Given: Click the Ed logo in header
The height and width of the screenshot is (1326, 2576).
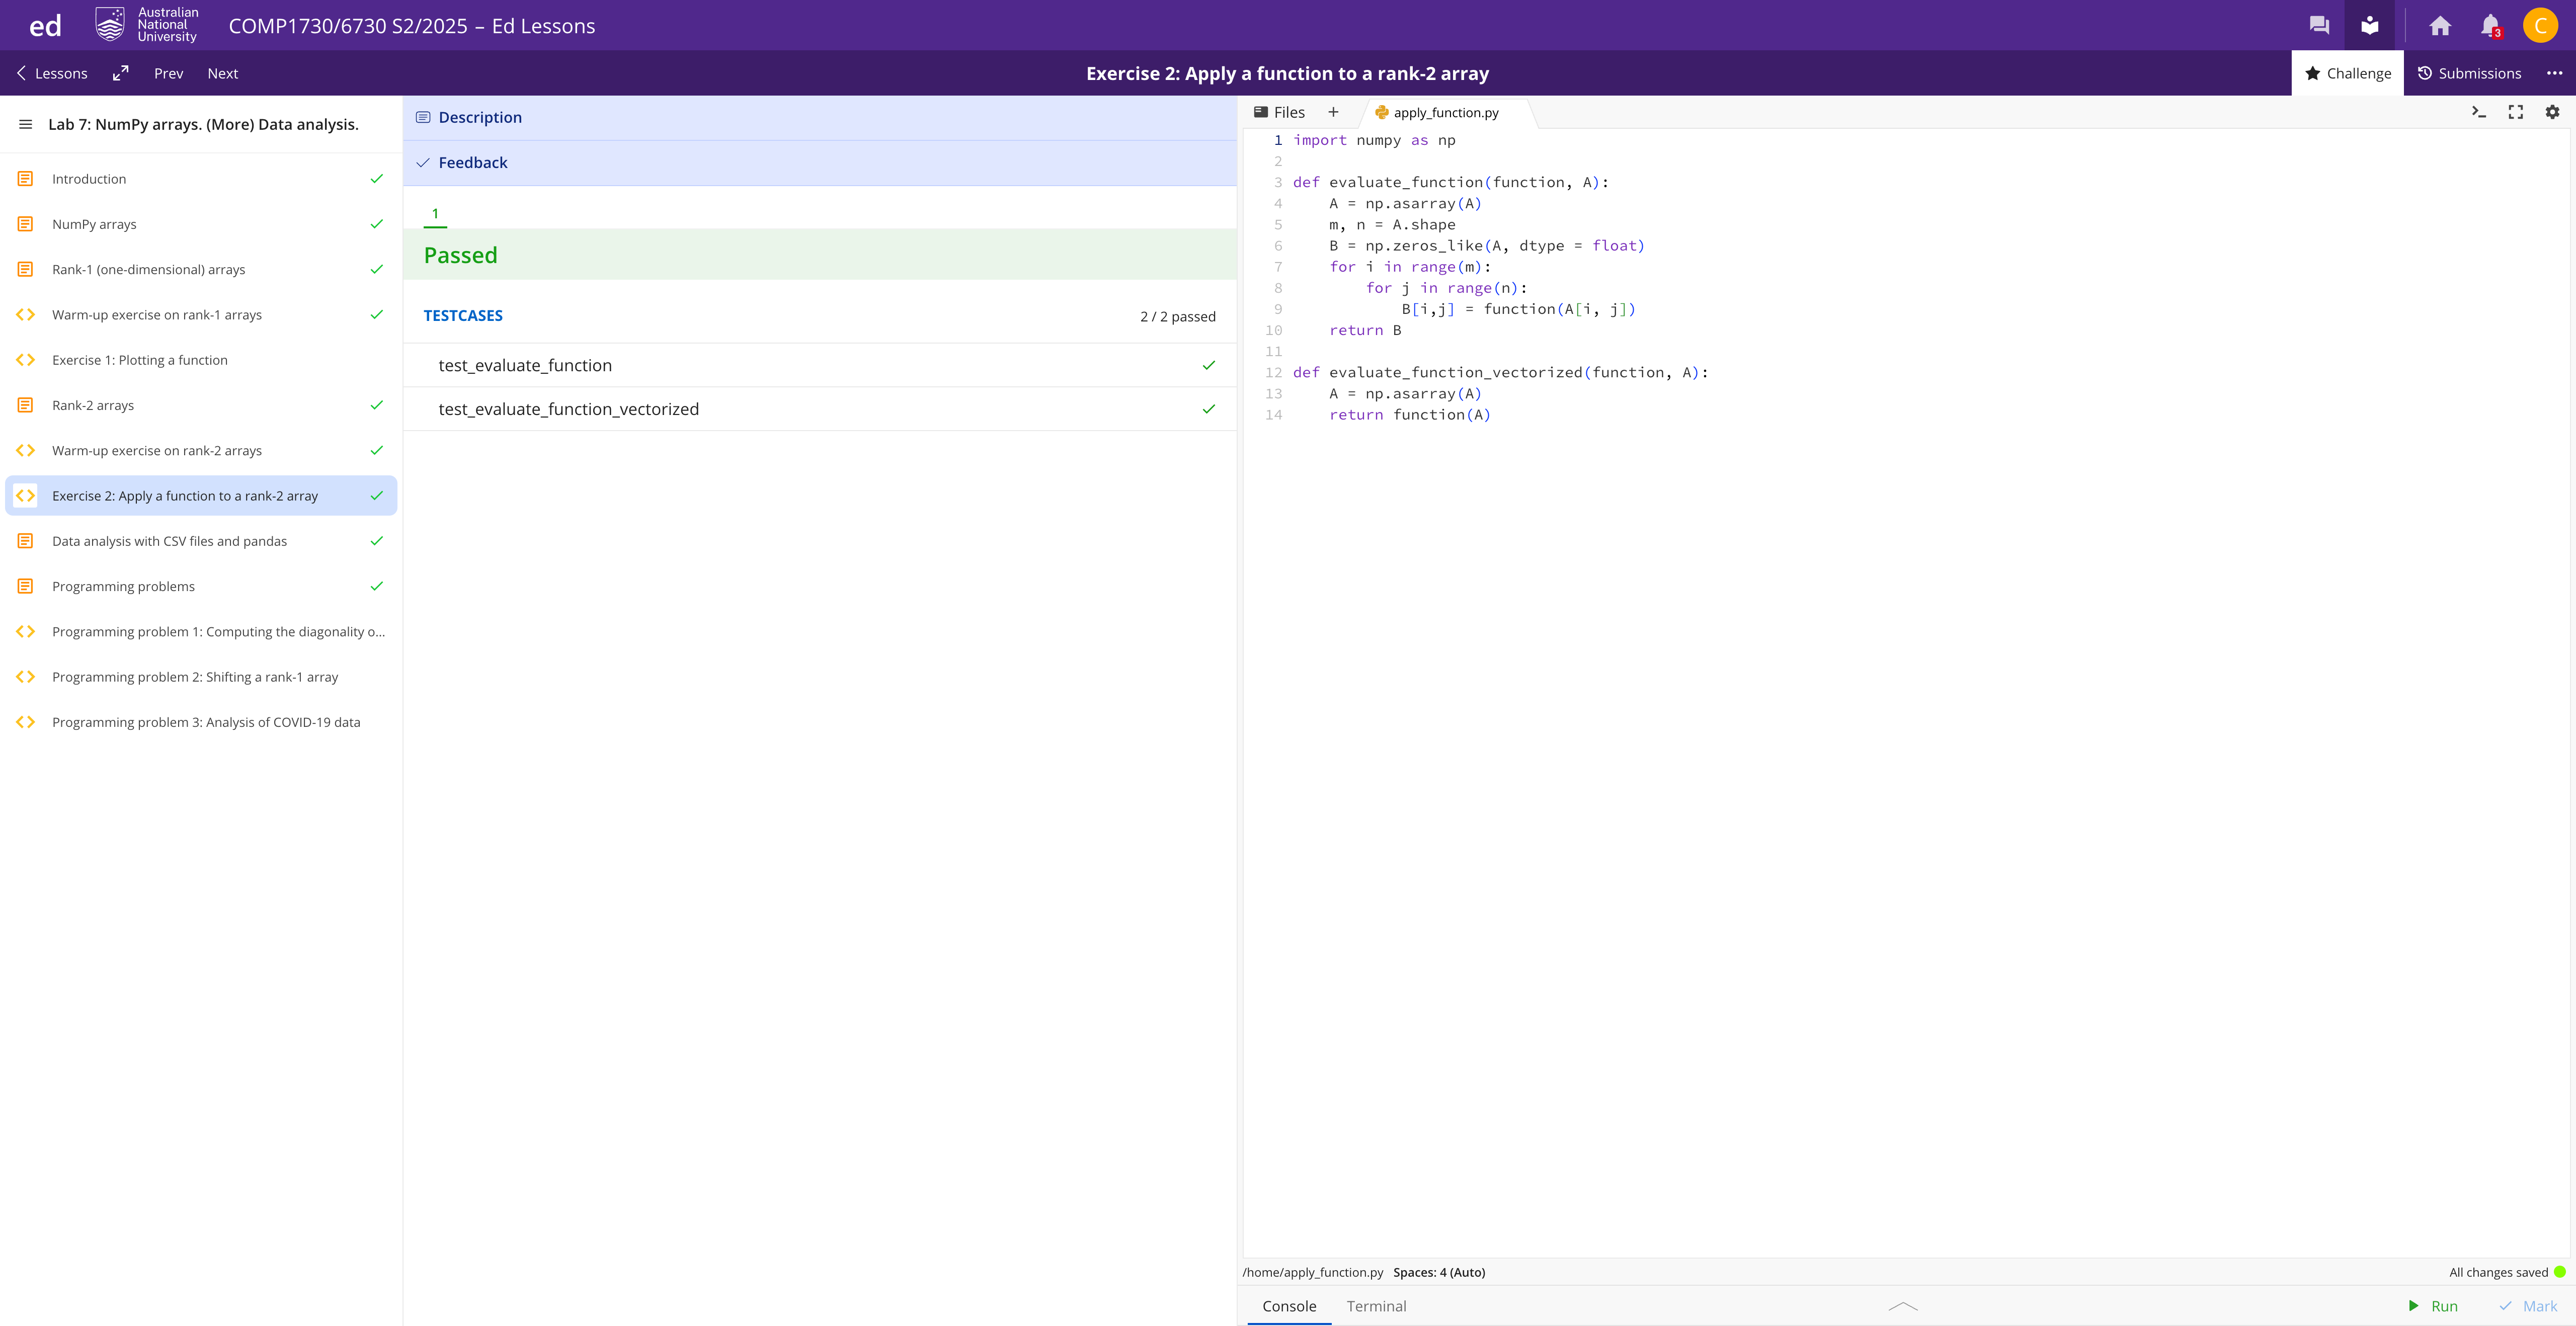Looking at the screenshot, I should [45, 26].
